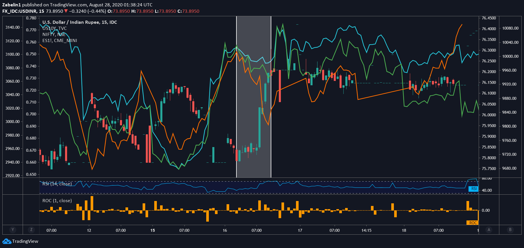This screenshot has height=248, width=524.
Task: Click the O:73.8950 open value
Action: [119, 11]
